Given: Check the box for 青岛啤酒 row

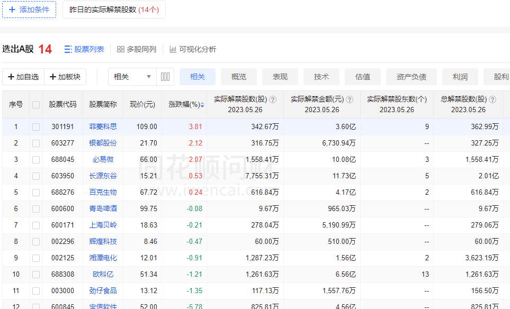Looking at the screenshot, I should pyautogui.click(x=36, y=209).
